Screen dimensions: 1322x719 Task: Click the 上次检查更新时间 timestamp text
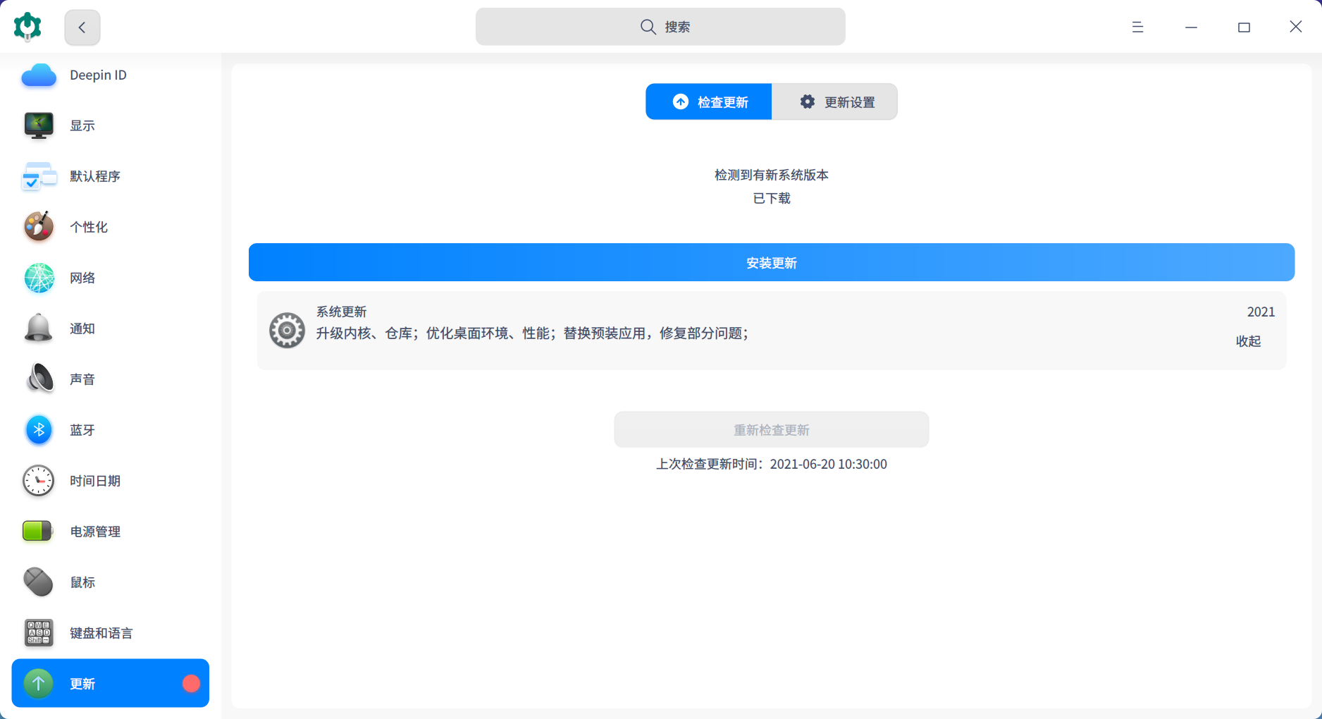click(x=772, y=464)
